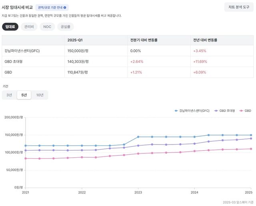Choose the 5년 period option

(24, 95)
